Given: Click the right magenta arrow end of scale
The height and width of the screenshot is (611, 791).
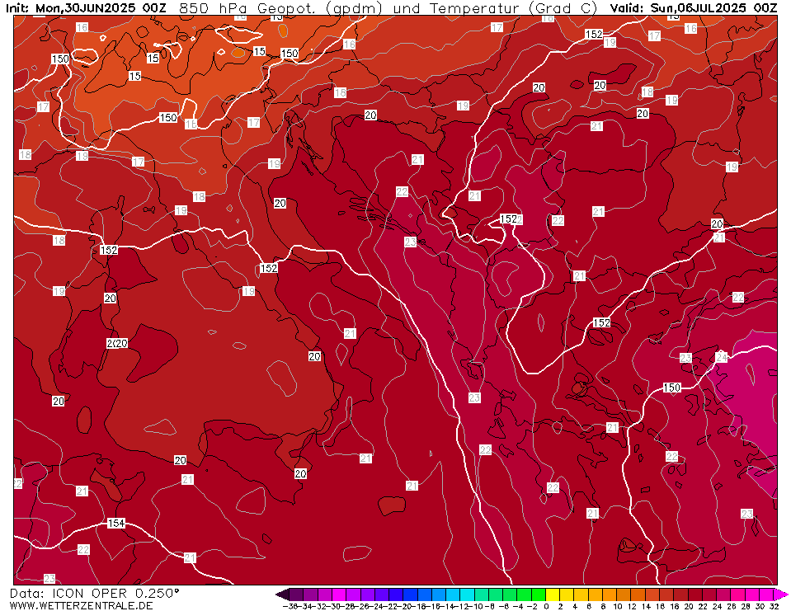Looking at the screenshot, I should click(781, 595).
